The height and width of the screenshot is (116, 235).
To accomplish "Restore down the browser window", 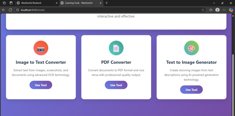I will [222, 3].
